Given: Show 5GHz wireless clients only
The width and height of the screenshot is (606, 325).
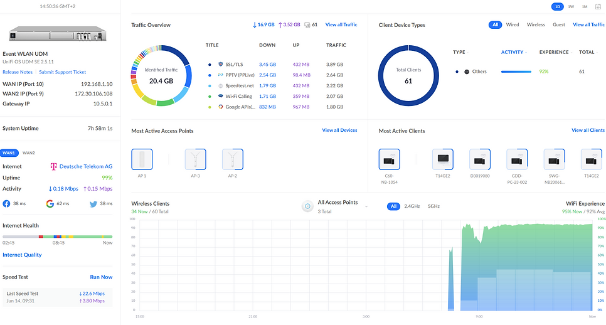Looking at the screenshot, I should tap(433, 206).
